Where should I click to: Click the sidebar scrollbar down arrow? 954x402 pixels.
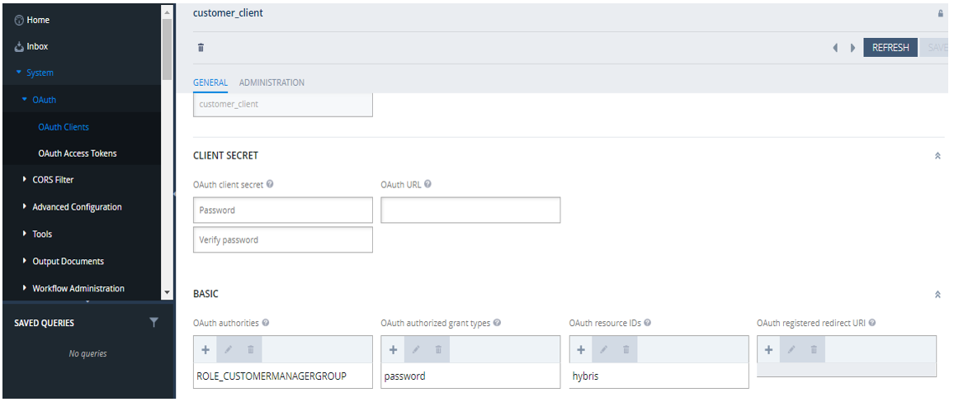[168, 292]
